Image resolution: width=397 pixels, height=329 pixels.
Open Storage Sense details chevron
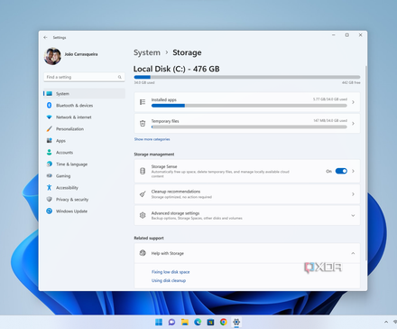353,171
